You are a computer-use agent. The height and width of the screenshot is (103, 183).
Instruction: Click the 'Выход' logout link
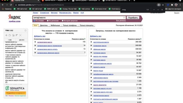[177, 13]
